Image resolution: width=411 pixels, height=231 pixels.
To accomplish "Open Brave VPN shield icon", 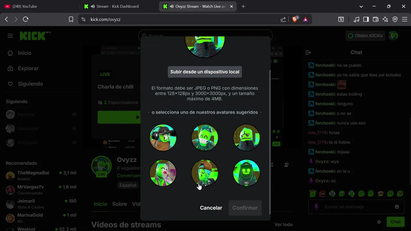I will tap(395, 19).
